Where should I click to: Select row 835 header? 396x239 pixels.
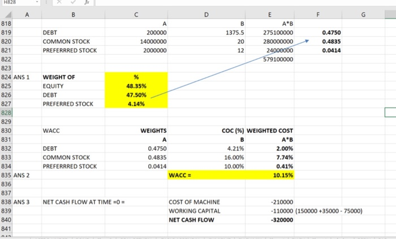point(6,175)
